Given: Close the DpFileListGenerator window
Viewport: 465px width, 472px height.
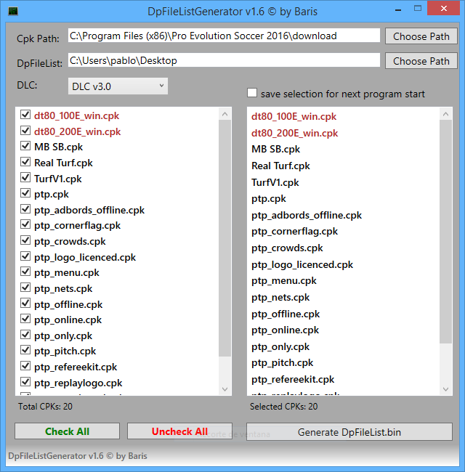Looking at the screenshot, I should point(444,9).
